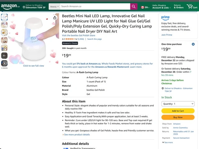Click the Add to Cart button
Image resolution: width=199 pixels, height=149 pixels.
point(178,111)
